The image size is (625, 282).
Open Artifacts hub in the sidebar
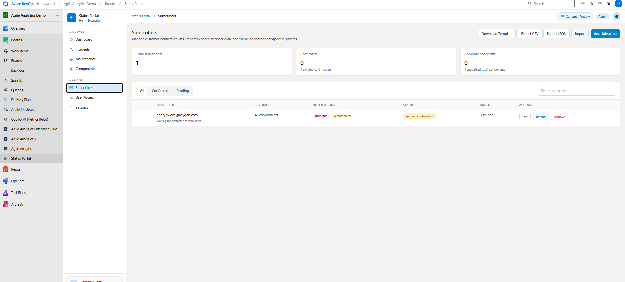point(31,204)
